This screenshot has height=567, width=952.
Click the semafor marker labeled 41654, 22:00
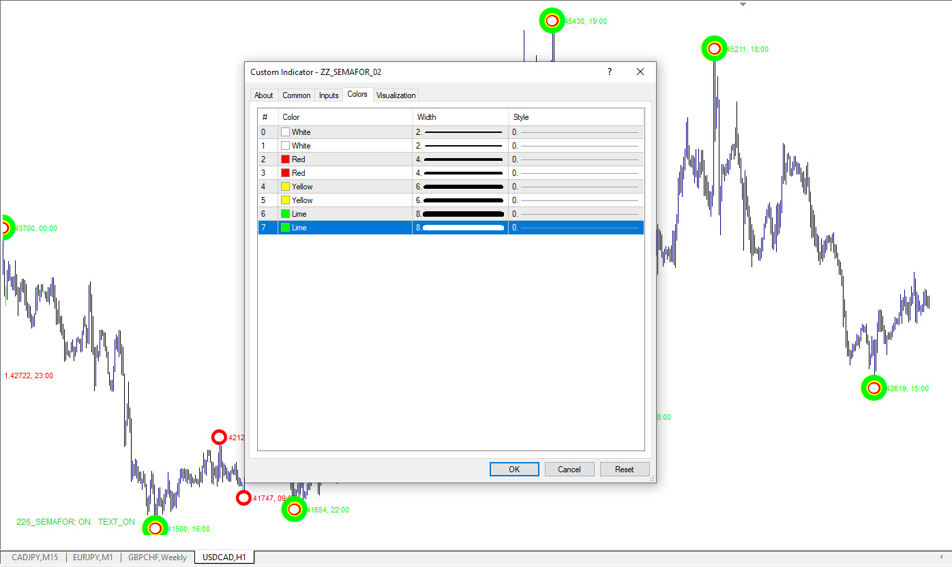[x=294, y=509]
